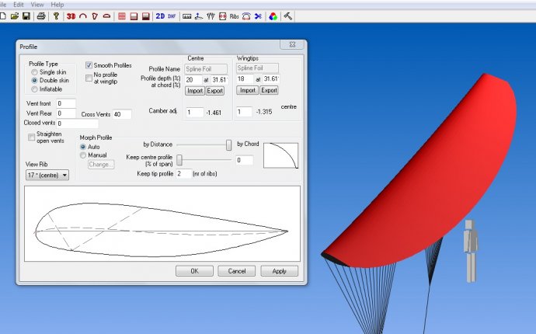This screenshot has width=536, height=334.
Task: Open the 2D plan view icon
Action: pyautogui.click(x=160, y=16)
